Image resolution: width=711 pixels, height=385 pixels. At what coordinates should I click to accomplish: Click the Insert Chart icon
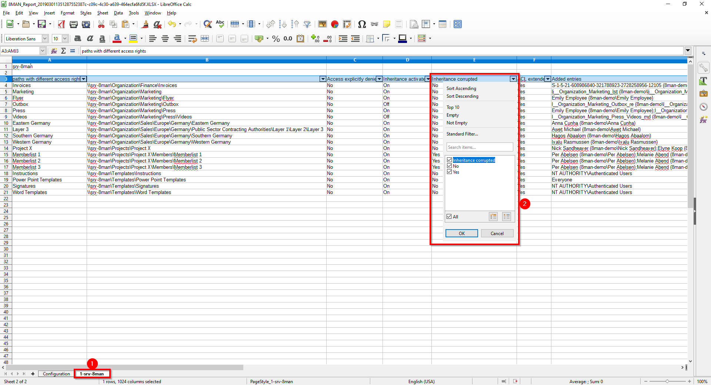click(x=335, y=24)
